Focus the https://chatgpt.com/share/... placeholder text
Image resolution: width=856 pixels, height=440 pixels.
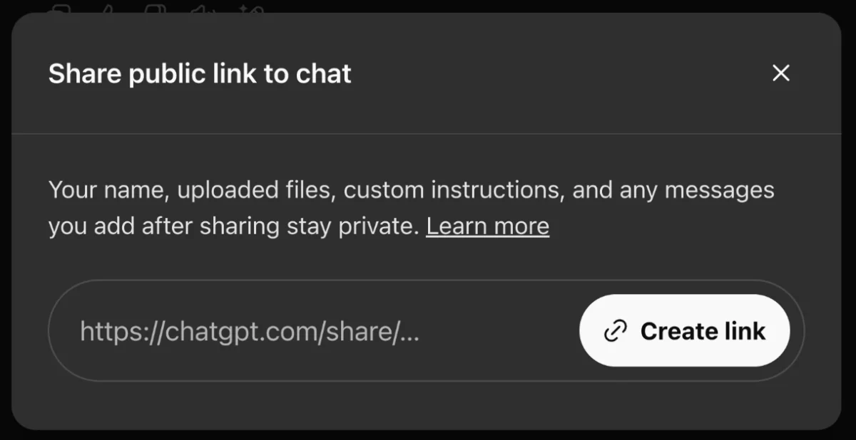click(x=250, y=332)
